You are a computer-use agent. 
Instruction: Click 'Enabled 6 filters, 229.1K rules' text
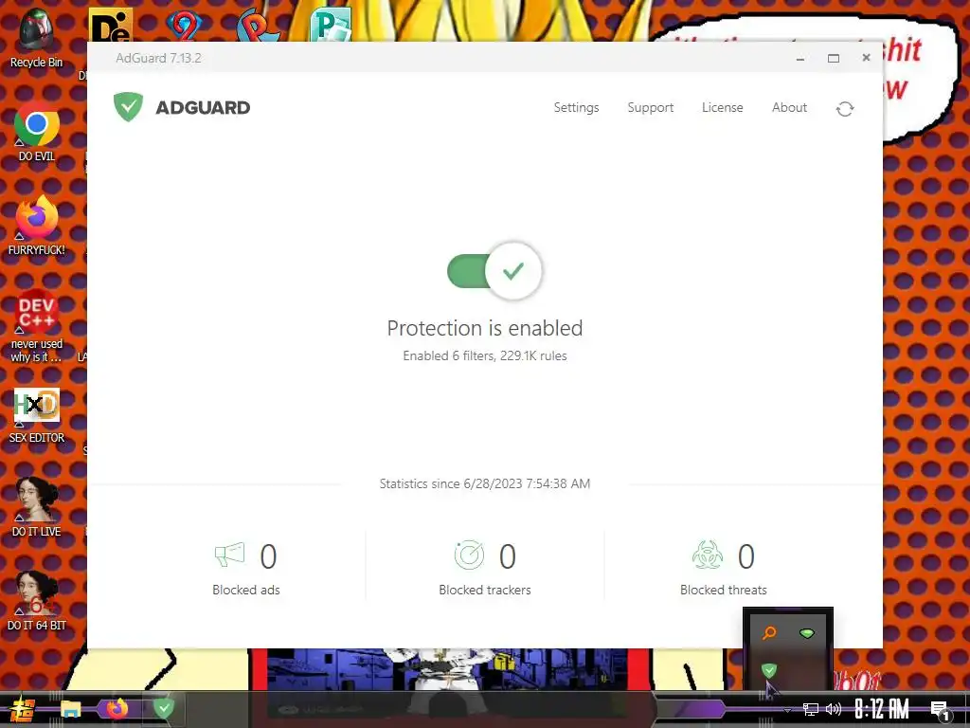click(x=484, y=356)
